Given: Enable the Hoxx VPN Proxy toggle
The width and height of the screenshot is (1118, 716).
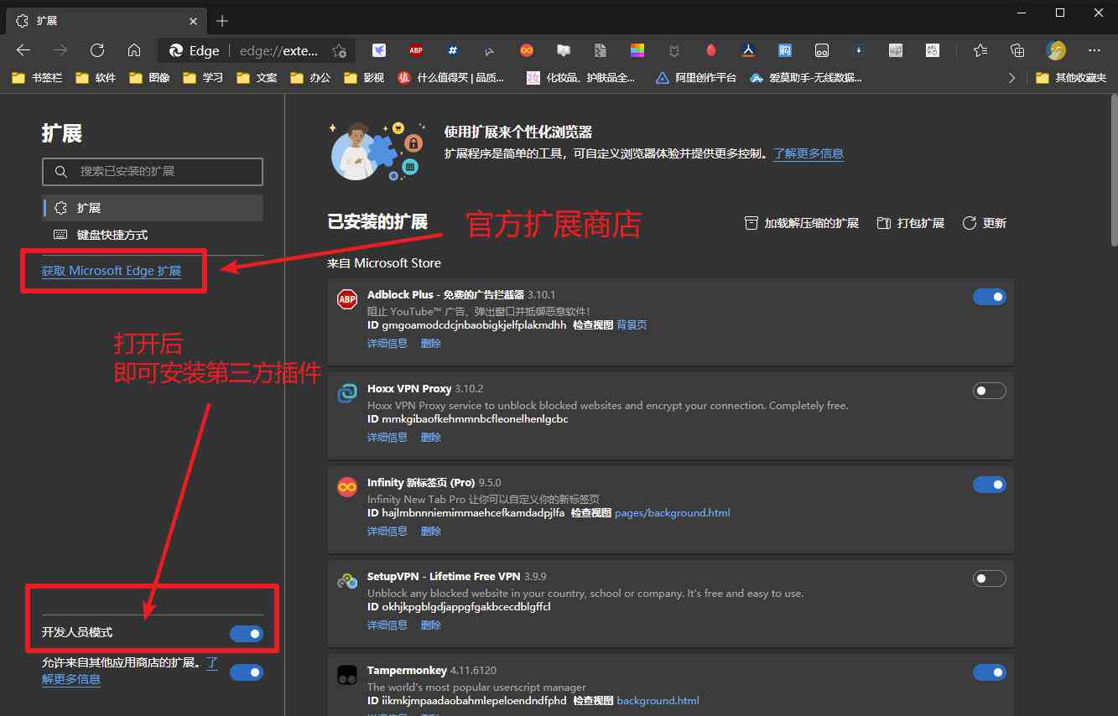Looking at the screenshot, I should (990, 391).
